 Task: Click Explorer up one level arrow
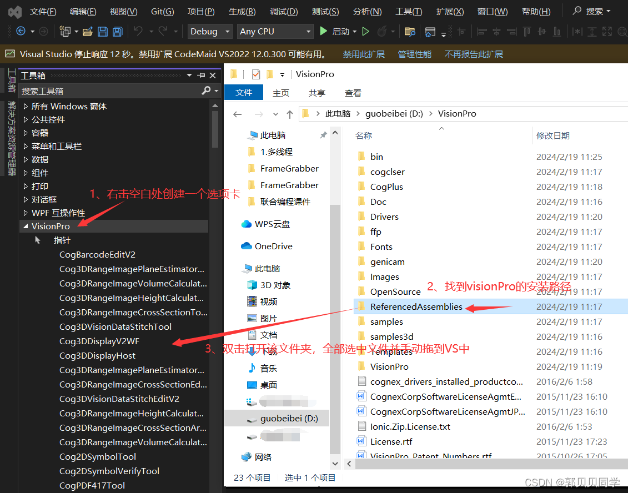[x=290, y=114]
